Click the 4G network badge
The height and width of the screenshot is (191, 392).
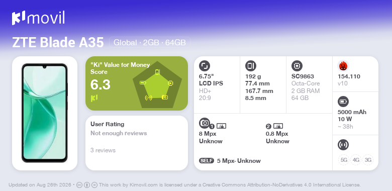click(x=356, y=160)
